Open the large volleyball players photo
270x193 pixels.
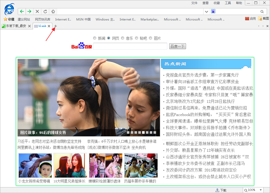click(x=89, y=98)
